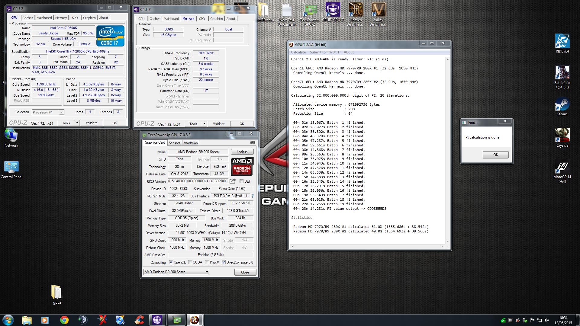Open the Calculate menu in GPUPI
The height and width of the screenshot is (326, 580).
coord(298,52)
